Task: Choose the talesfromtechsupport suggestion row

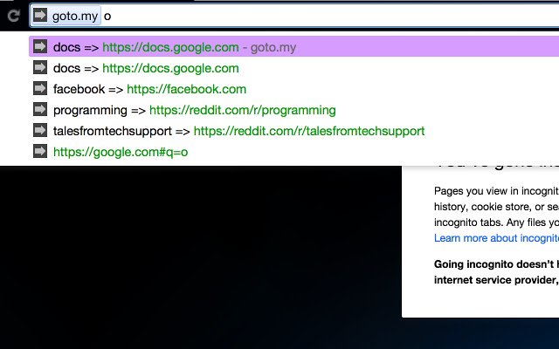Action: pos(293,131)
